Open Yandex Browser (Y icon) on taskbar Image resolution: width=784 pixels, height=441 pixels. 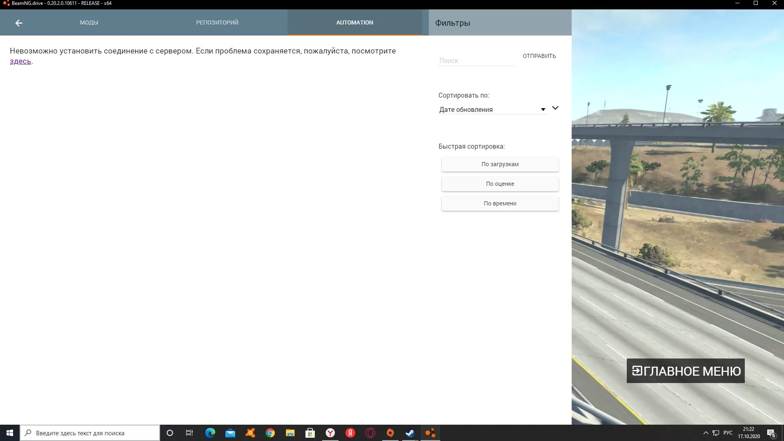click(x=330, y=433)
